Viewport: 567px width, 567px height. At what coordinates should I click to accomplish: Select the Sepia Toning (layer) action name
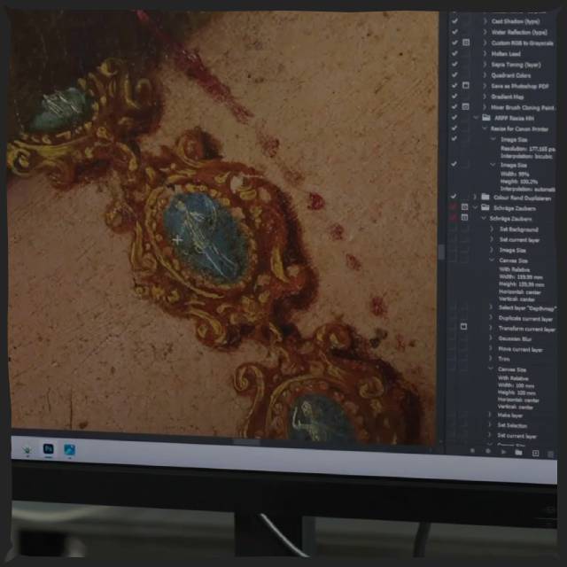516,65
